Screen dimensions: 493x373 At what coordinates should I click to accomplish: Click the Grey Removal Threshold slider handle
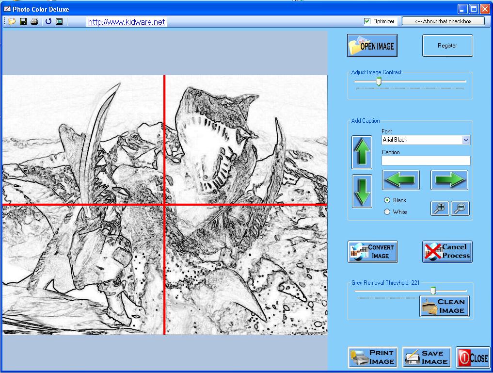click(433, 290)
